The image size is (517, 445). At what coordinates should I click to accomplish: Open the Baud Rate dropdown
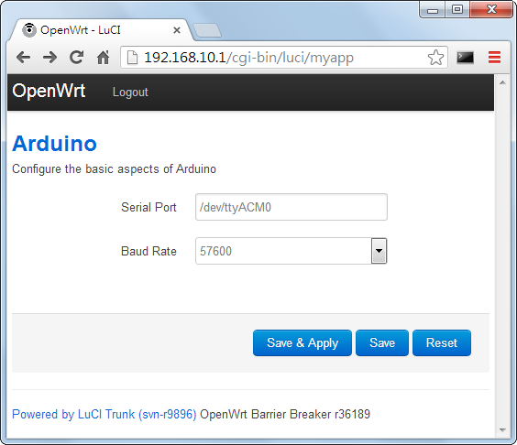pyautogui.click(x=291, y=251)
